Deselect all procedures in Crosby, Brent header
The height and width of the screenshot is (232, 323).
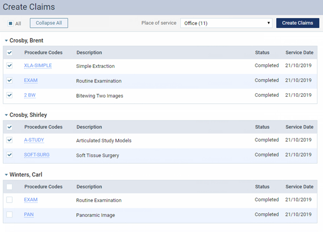[x=10, y=53]
